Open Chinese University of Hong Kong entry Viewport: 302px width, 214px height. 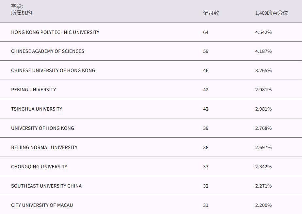tap(53, 70)
